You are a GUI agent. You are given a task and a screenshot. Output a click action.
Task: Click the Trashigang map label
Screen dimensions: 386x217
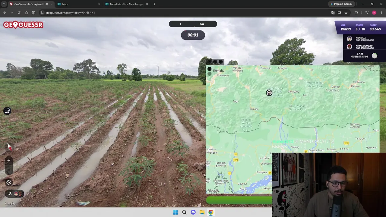pos(359,82)
